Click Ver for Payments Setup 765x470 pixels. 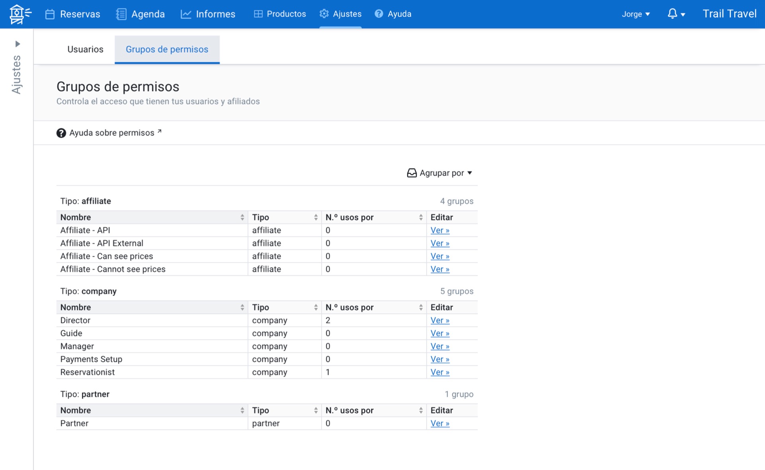(x=440, y=359)
